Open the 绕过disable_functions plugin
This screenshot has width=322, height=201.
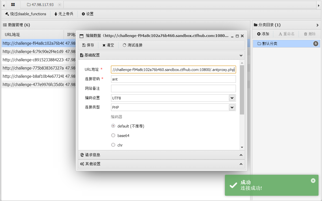click(x=25, y=14)
